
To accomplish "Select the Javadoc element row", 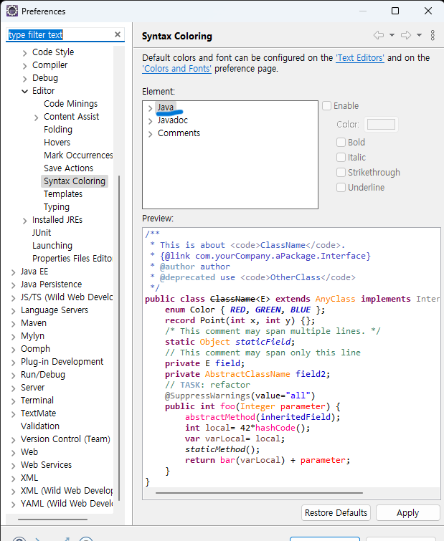I will (x=173, y=120).
